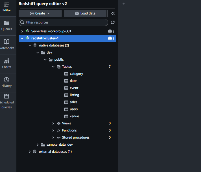Click the Load data button
201x172 pixels.
coord(85,13)
